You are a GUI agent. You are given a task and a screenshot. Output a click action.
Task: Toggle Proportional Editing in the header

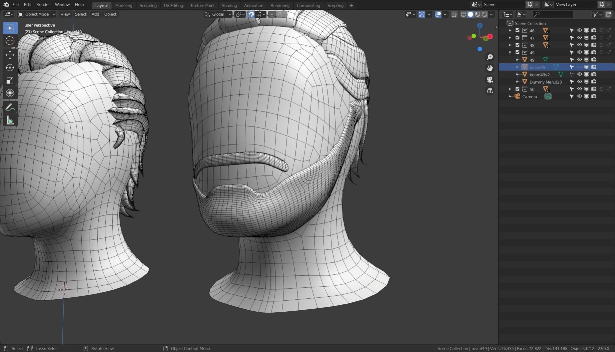click(x=272, y=14)
